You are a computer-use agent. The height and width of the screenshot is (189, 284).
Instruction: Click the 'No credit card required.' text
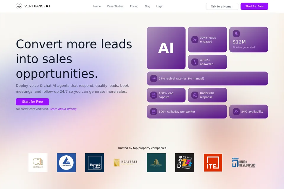tap(32, 109)
